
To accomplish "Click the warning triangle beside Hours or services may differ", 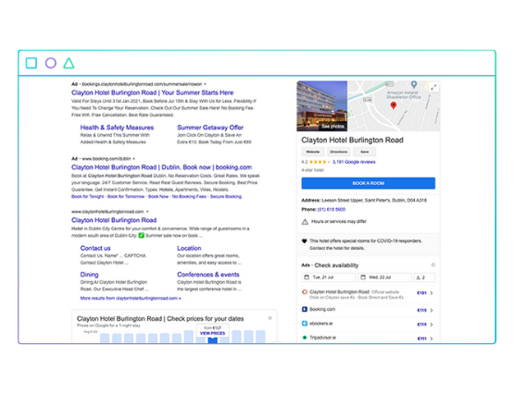I will click(305, 222).
